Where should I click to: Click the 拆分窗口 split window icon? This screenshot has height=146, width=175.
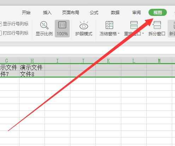(157, 25)
